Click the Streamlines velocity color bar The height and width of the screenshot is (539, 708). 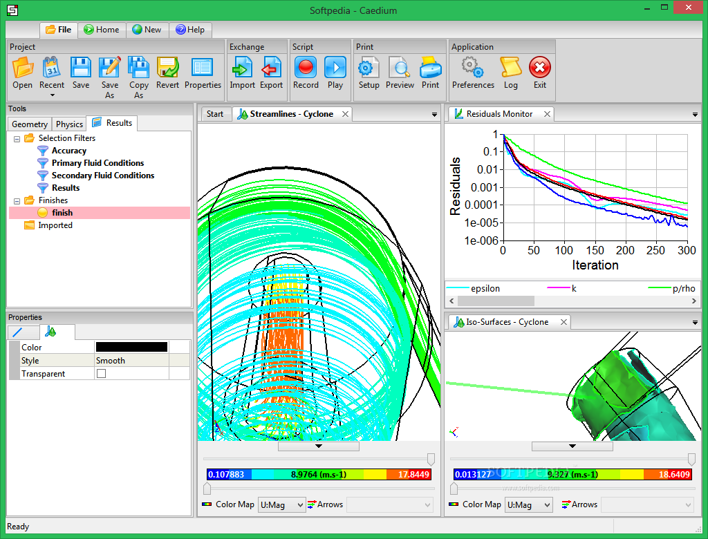pyautogui.click(x=319, y=475)
